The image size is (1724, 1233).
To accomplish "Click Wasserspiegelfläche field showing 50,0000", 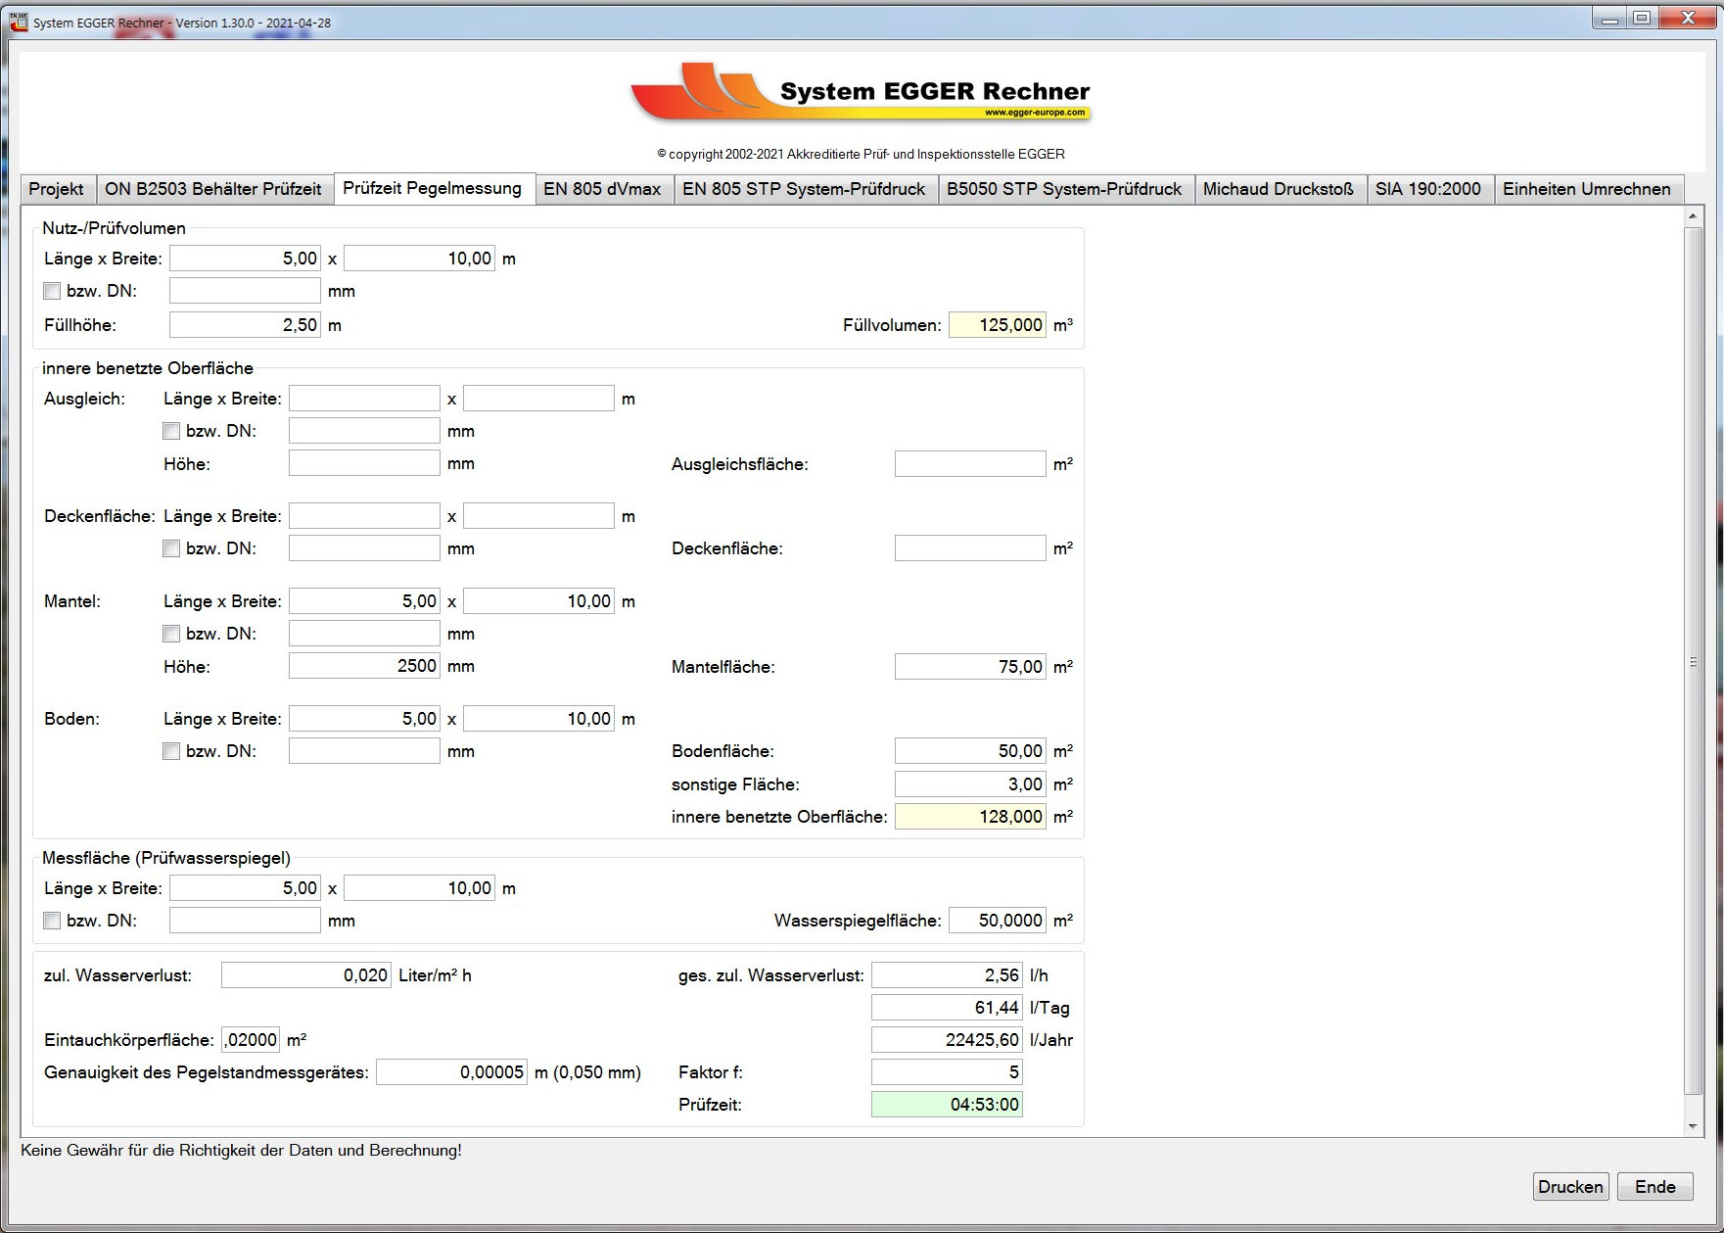I will pyautogui.click(x=997, y=921).
